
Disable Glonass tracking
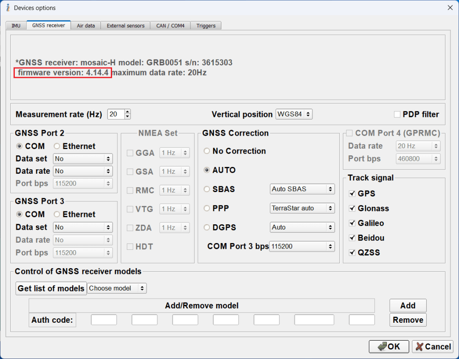(352, 208)
